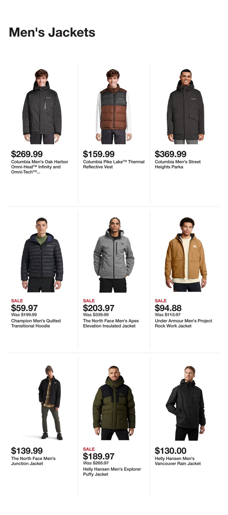This screenshot has width=228, height=515.
Task: Select Columbia Men's Street Heights Parka title
Action: tap(178, 164)
